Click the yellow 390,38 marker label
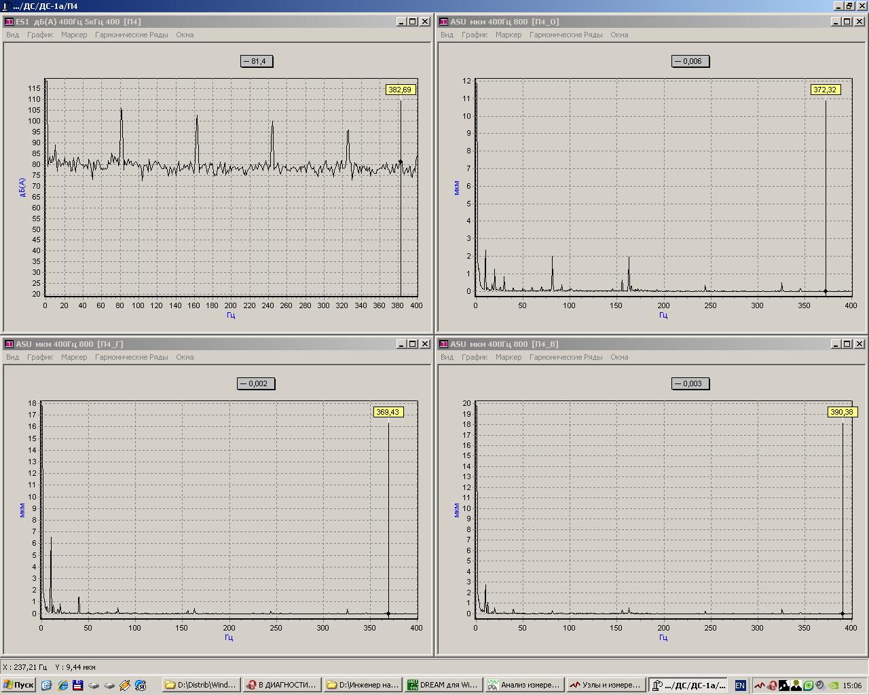The width and height of the screenshot is (869, 695). pos(842,412)
